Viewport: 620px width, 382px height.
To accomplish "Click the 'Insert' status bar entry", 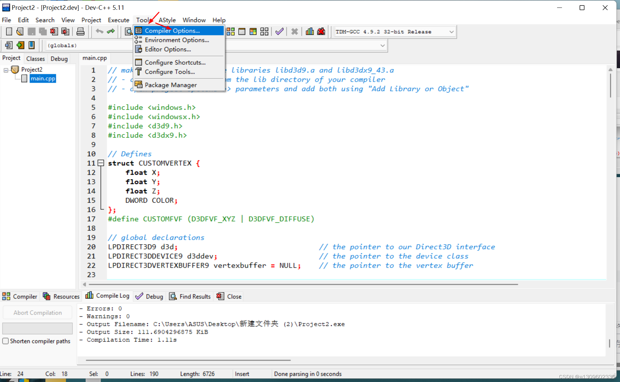I will click(242, 374).
